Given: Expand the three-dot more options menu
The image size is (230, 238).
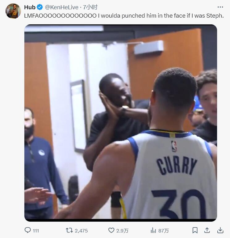Looking at the screenshot, I should [x=220, y=7].
